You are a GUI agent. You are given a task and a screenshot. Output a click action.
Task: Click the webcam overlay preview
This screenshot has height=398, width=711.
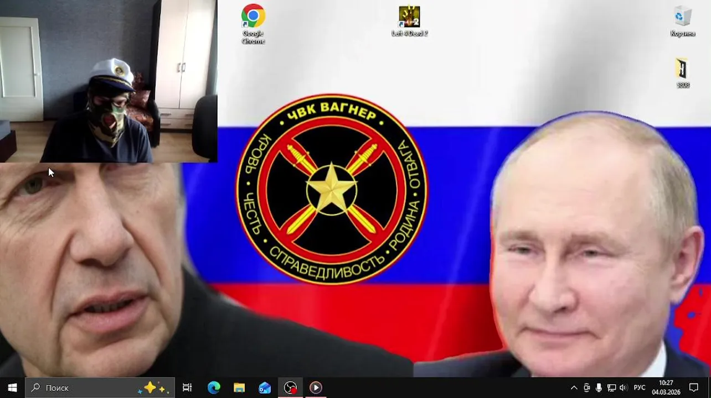coord(109,81)
